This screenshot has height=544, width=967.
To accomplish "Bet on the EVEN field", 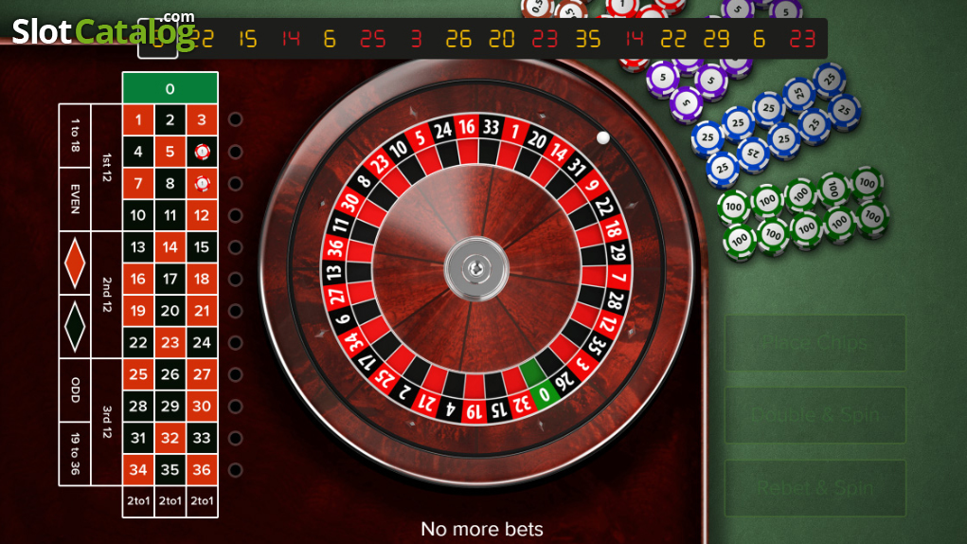I will [75, 199].
